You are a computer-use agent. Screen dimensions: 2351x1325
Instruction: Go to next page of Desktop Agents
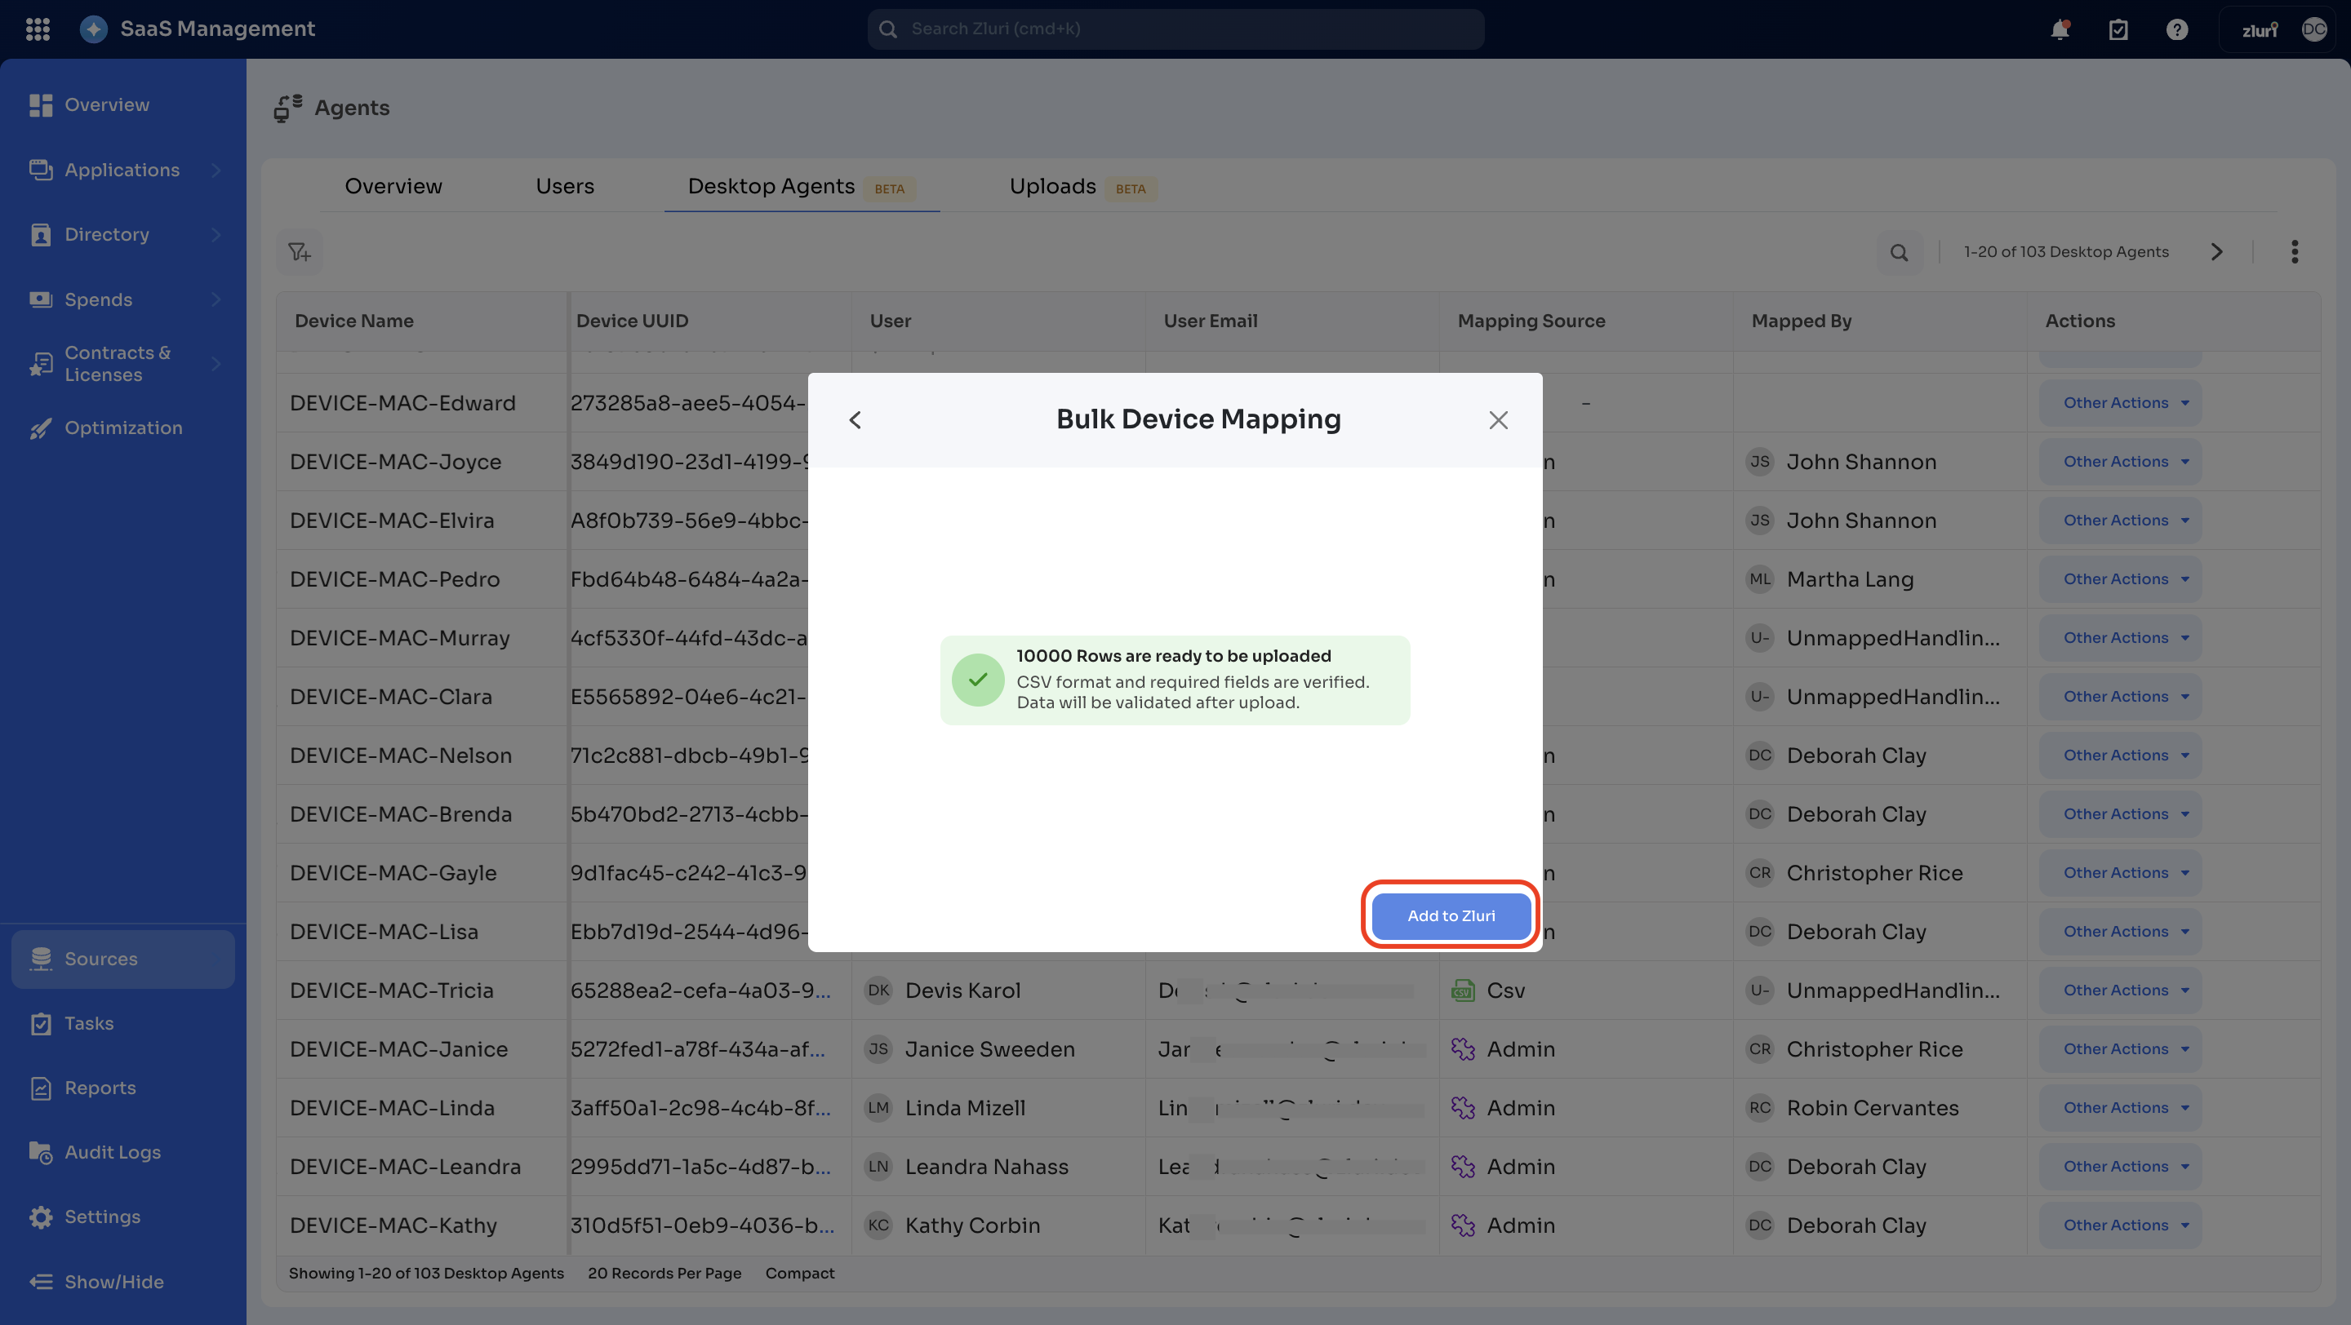click(x=2217, y=251)
